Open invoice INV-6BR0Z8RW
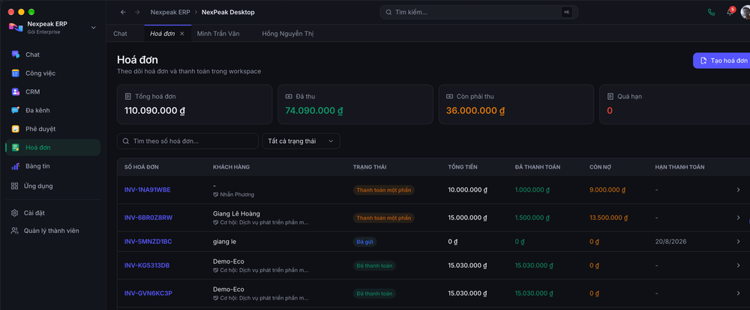This screenshot has height=310, width=750. [x=148, y=218]
